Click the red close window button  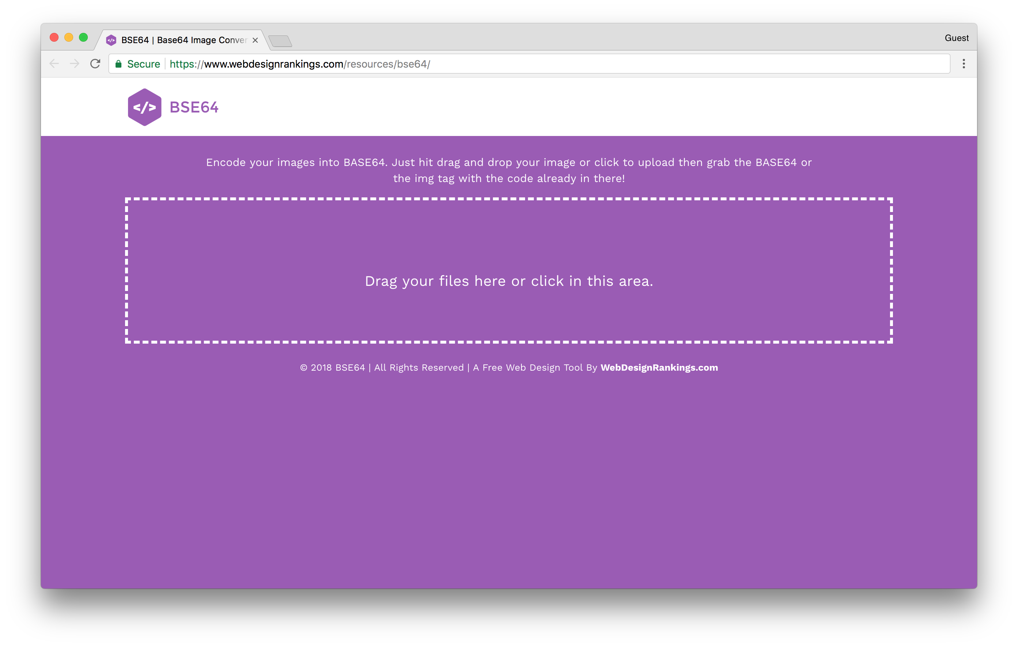(54, 38)
